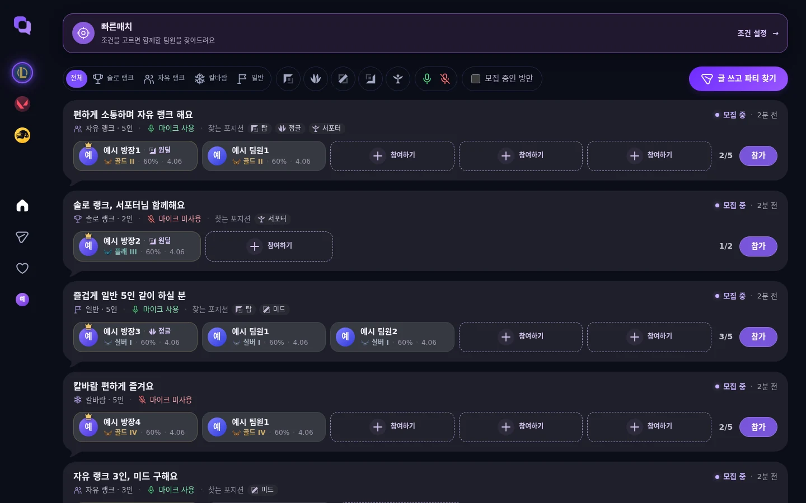Filter by top lane position icon
Image resolution: width=806 pixels, height=503 pixels.
(288, 79)
